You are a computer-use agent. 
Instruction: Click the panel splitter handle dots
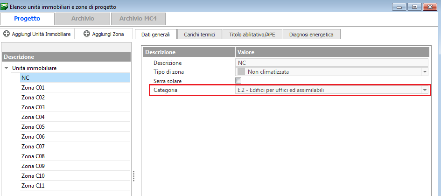click(x=134, y=176)
